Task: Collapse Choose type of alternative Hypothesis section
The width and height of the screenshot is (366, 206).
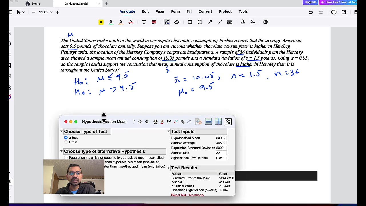Action: [61, 151]
